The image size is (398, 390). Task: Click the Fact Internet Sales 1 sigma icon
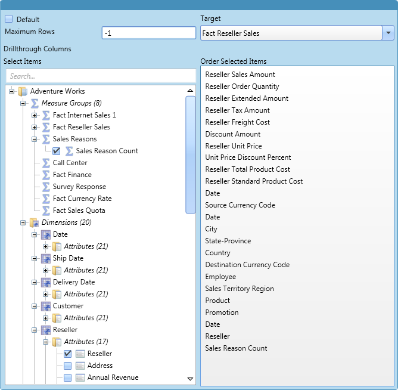pos(46,115)
